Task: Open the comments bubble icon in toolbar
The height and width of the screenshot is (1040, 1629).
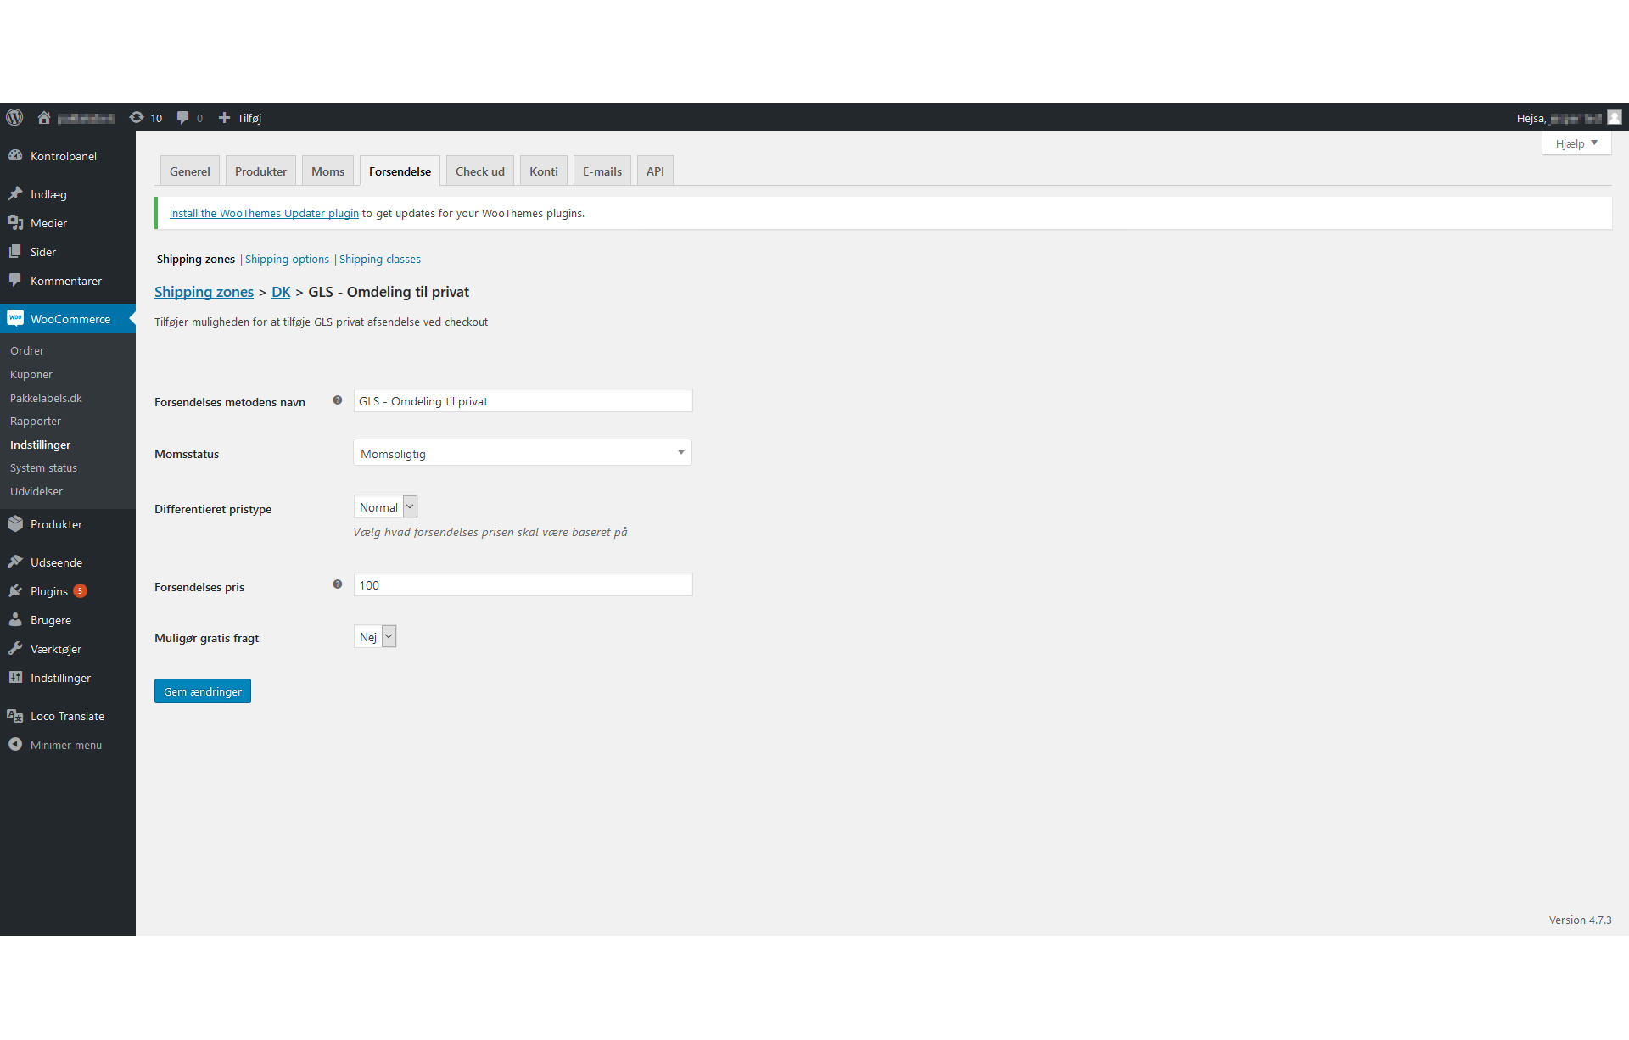Action: (182, 117)
